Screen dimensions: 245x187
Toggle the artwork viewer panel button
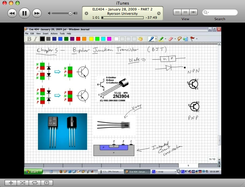pyautogui.click(x=47, y=183)
